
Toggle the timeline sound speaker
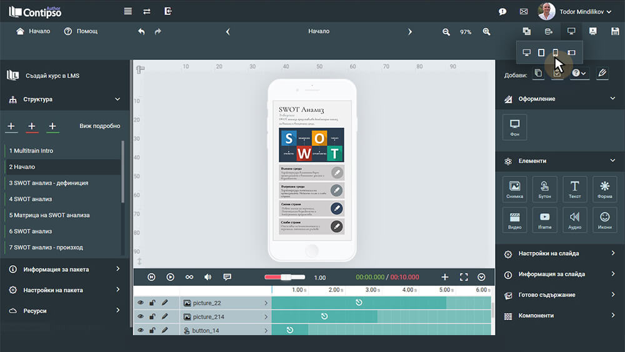click(x=208, y=277)
